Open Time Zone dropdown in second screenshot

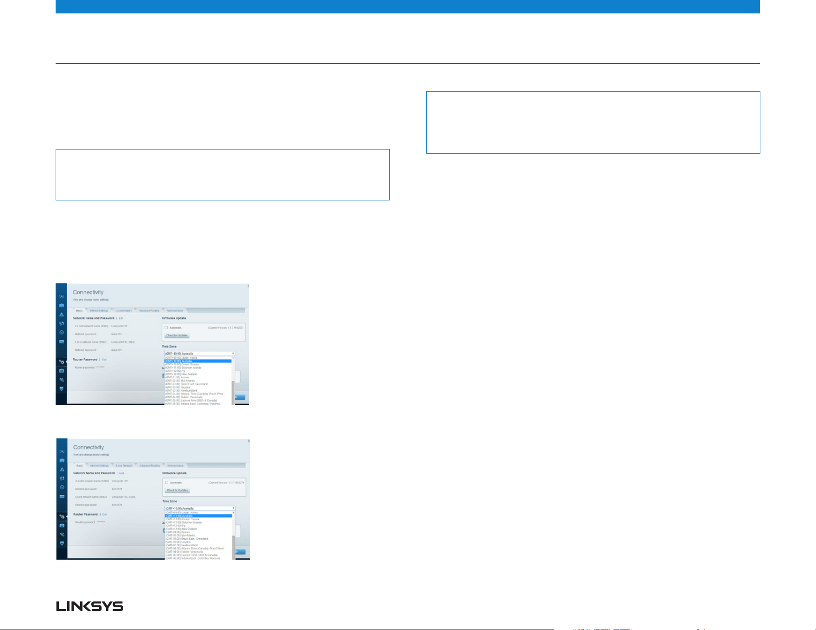[x=200, y=509]
